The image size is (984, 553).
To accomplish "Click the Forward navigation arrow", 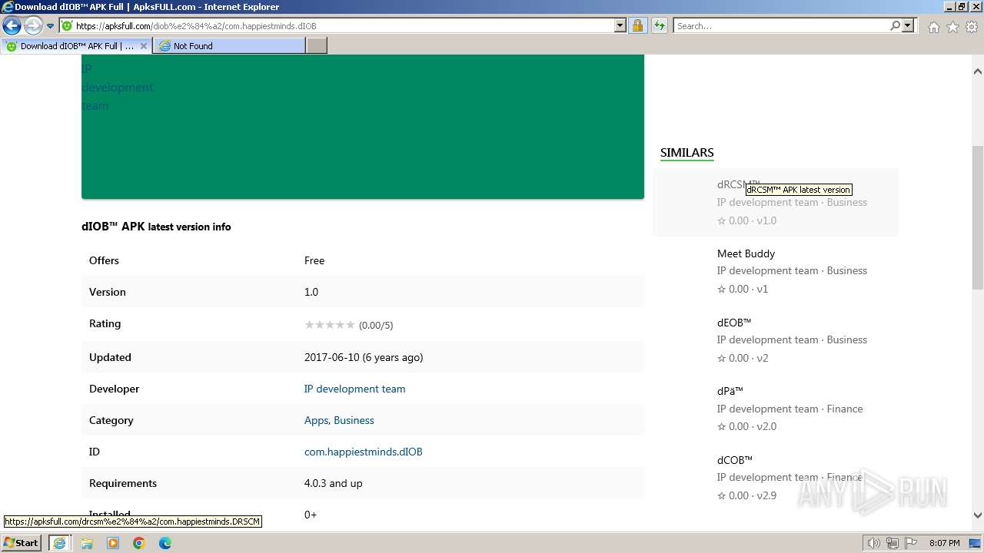I will pos(33,25).
